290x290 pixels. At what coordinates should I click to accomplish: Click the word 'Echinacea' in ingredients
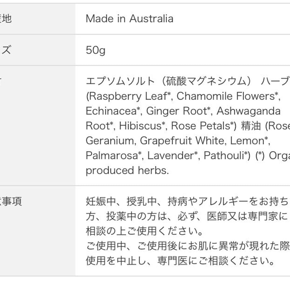pyautogui.click(x=111, y=111)
